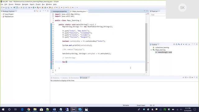This screenshot has height=112, width=199.
Task: Select the Maps_learning.java editor tab
Action: [x=79, y=11]
